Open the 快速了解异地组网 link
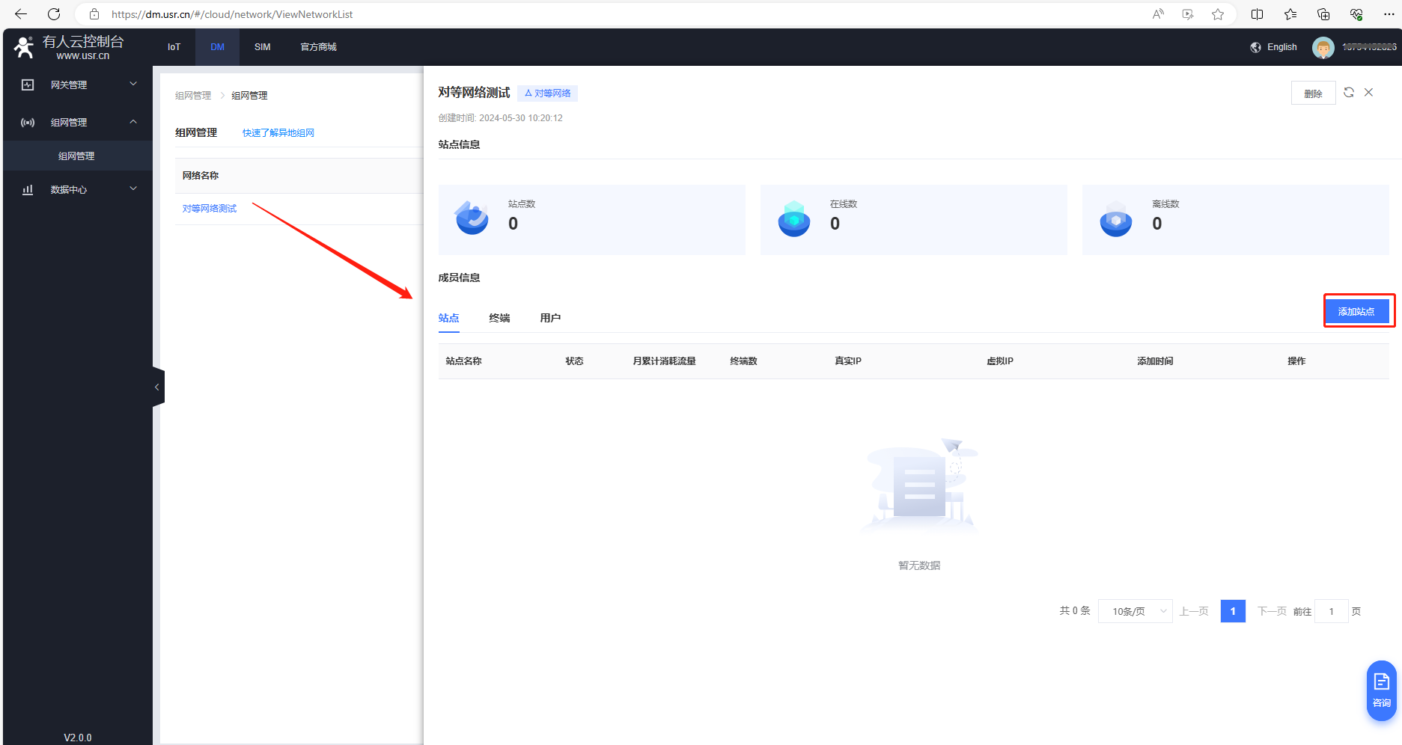The width and height of the screenshot is (1402, 745). (278, 133)
